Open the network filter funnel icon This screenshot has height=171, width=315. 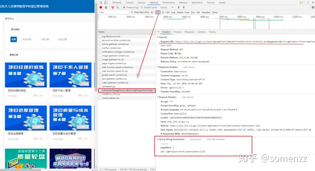113,7
